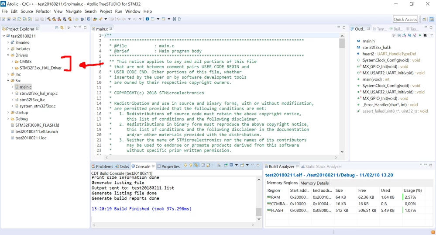Toggle Hide Non-Public Members green dot
436x235 pixels.
420,35
